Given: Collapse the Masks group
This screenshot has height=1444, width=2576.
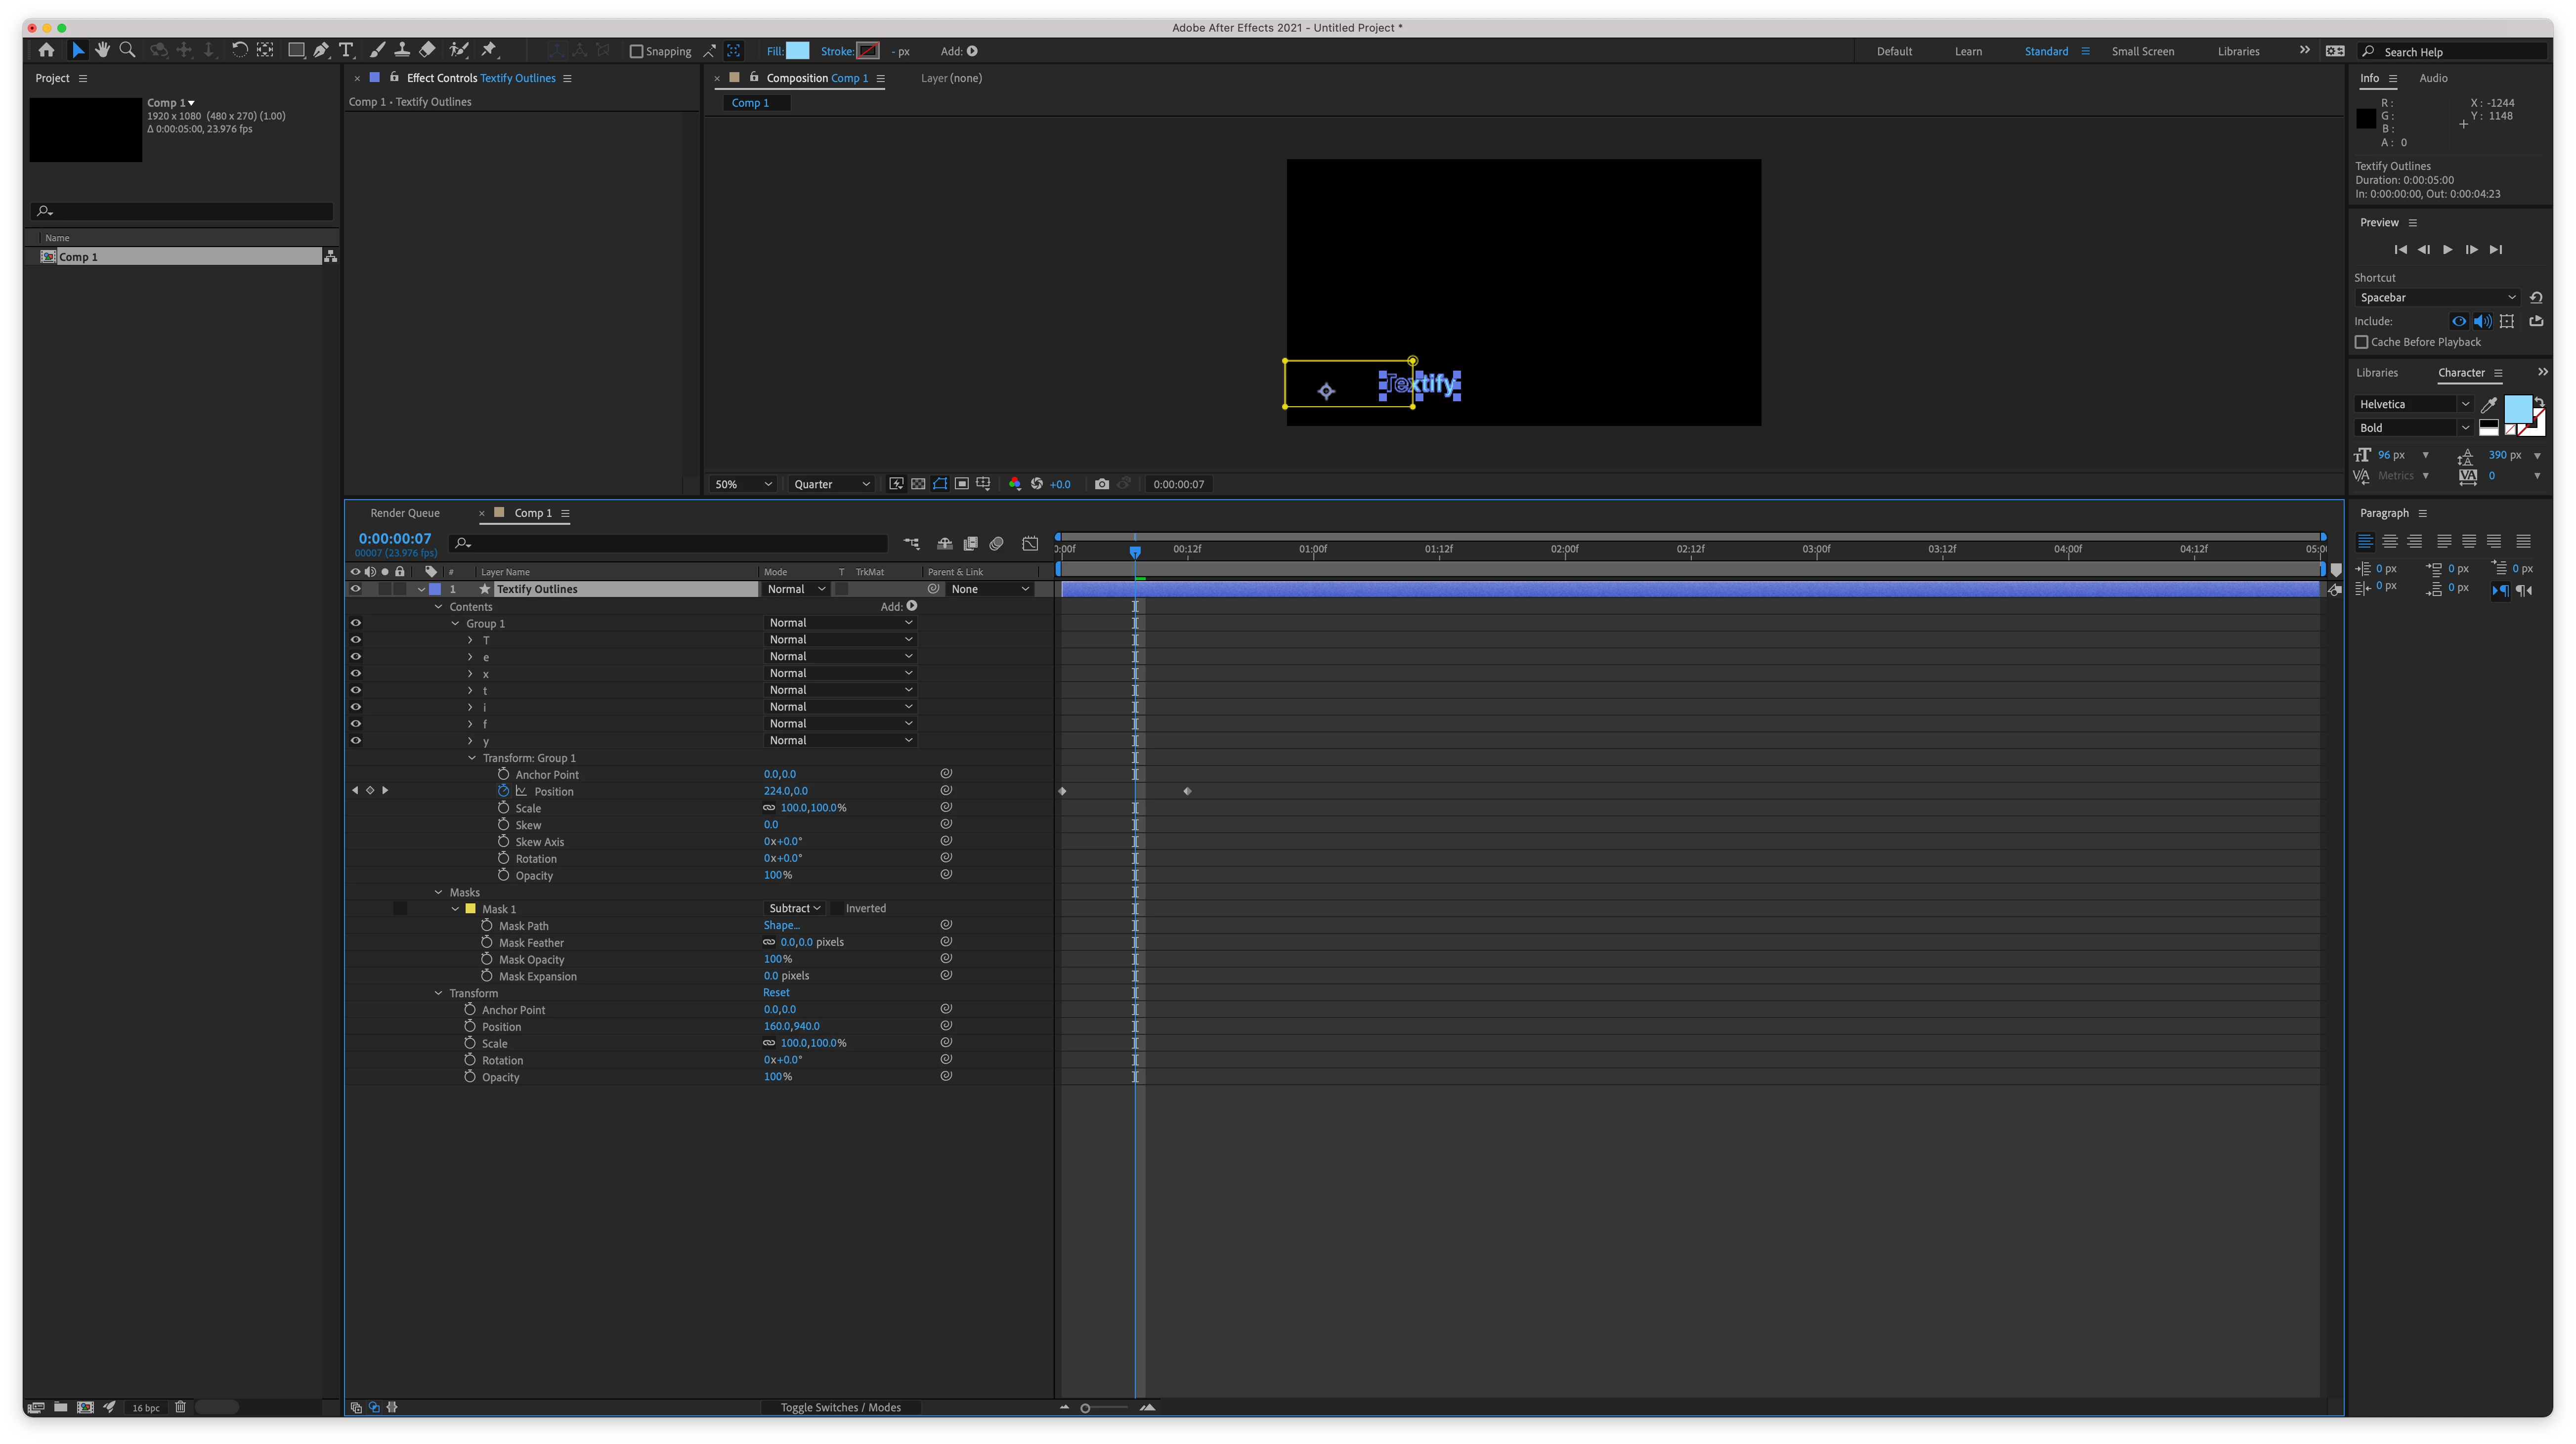Looking at the screenshot, I should click(x=438, y=892).
